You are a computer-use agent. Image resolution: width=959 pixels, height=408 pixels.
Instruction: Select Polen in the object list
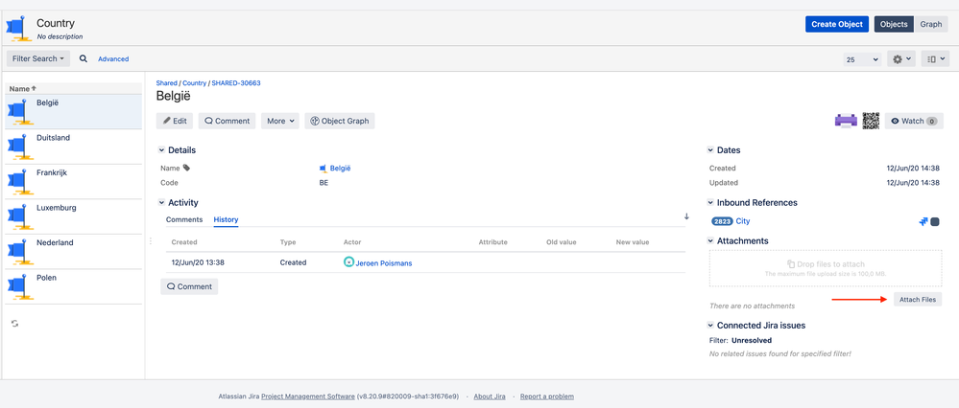(73, 285)
